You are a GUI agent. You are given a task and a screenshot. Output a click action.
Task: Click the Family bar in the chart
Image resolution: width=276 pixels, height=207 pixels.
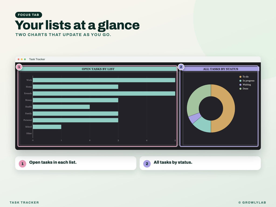pos(75,113)
